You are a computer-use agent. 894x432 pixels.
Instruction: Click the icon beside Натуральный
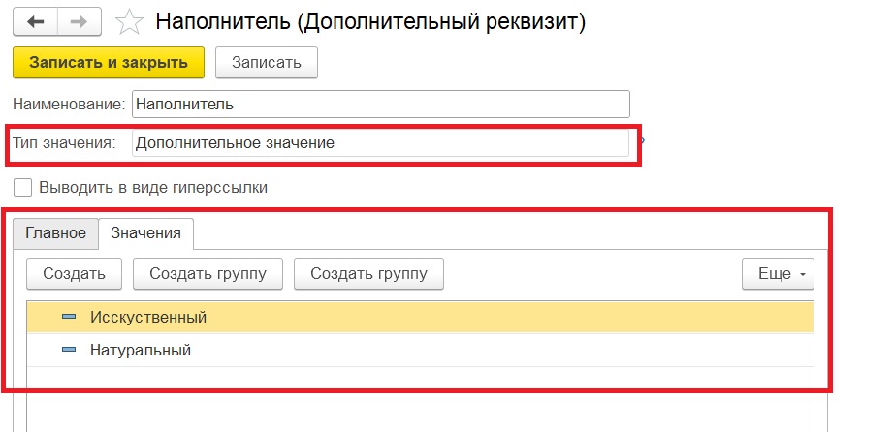69,350
